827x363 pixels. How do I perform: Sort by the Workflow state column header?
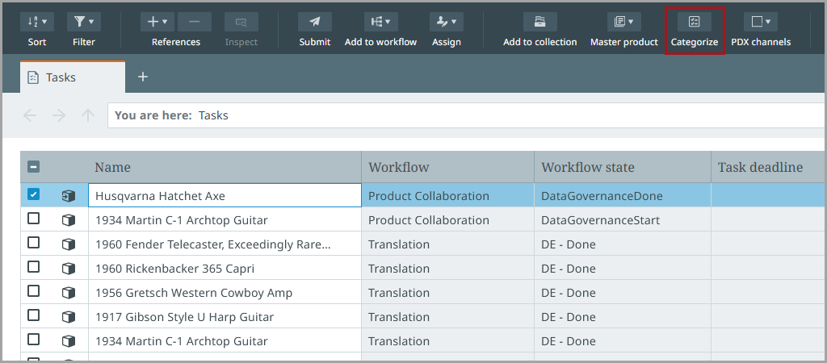click(x=588, y=167)
